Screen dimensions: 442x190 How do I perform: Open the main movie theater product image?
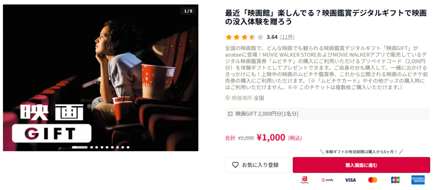pos(101,78)
